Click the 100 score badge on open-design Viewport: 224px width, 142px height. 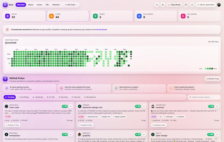tap(211, 134)
